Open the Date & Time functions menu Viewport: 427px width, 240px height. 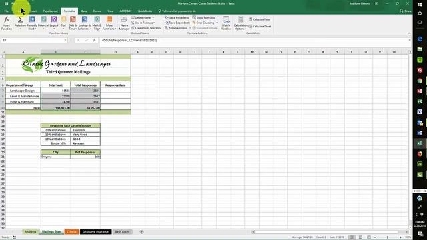pyautogui.click(x=73, y=23)
